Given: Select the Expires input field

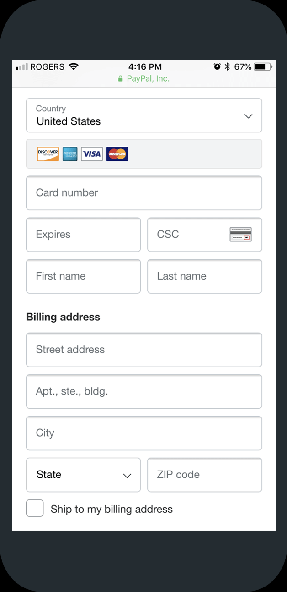Looking at the screenshot, I should pos(83,235).
